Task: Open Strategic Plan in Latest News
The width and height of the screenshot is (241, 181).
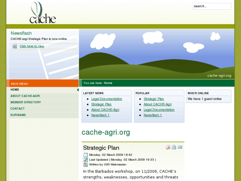Action: pyautogui.click(x=101, y=104)
